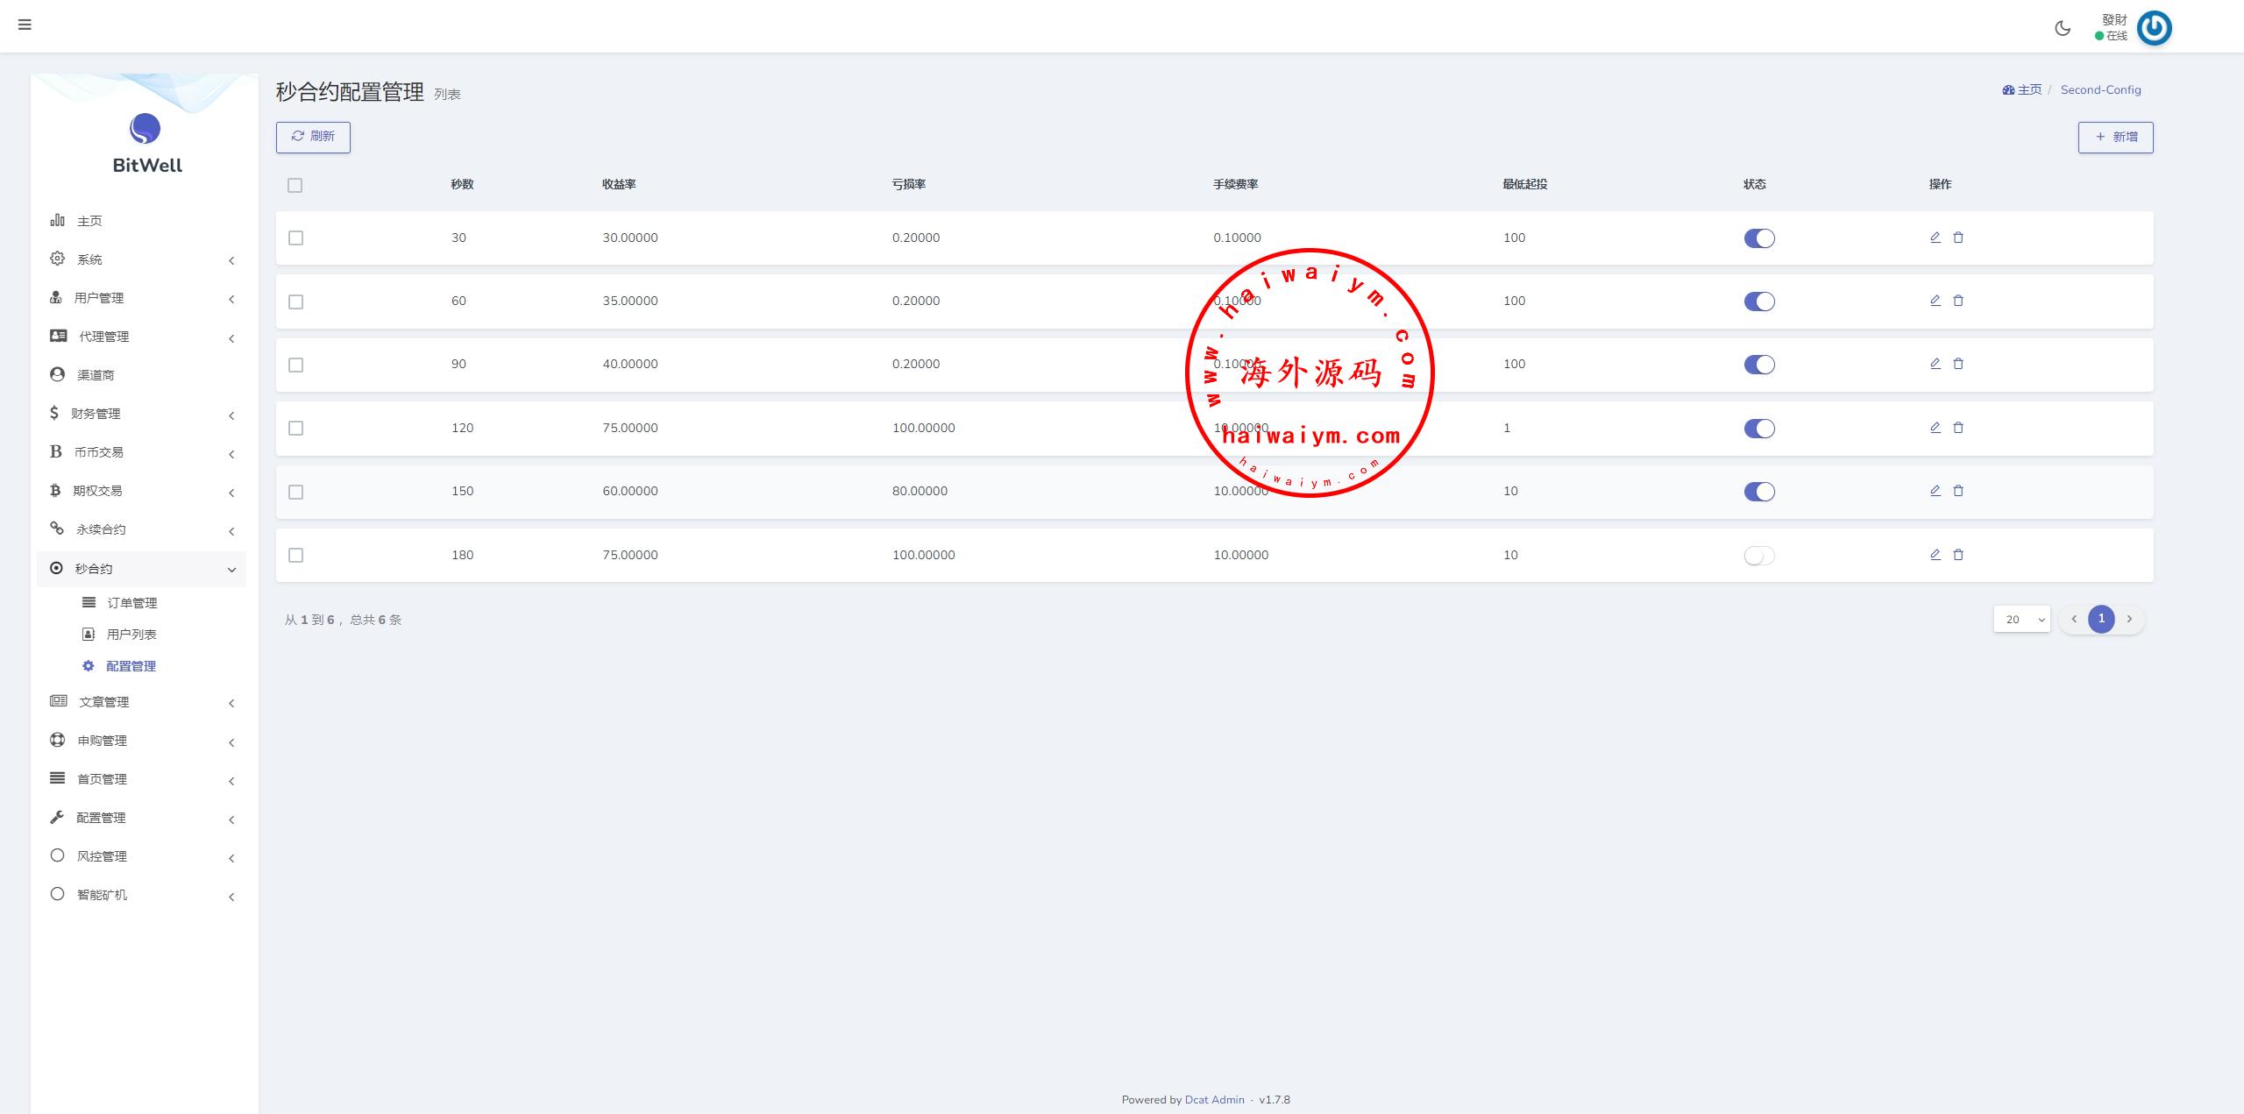This screenshot has height=1114, width=2244.
Task: Open the page size dropdown showing 20
Action: coord(2021,620)
